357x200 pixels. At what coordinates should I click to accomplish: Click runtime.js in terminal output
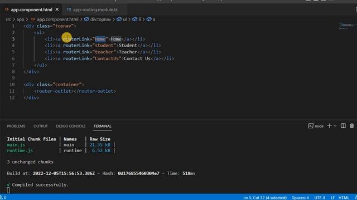point(20,151)
